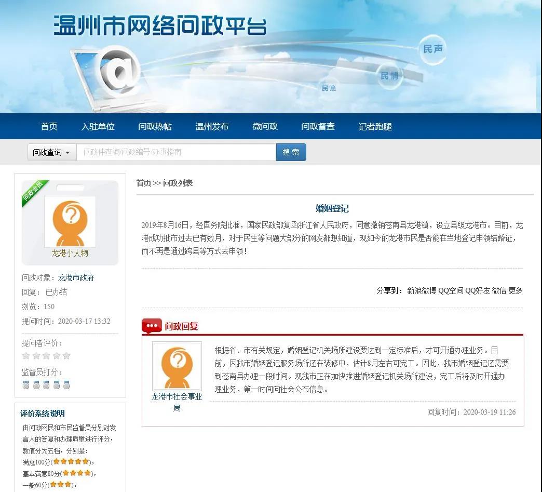
Task: Open the 问政查询 dropdown
Action: tap(51, 152)
